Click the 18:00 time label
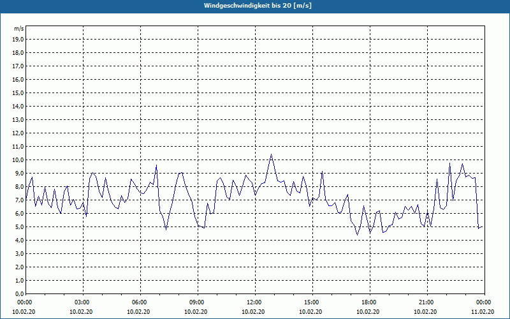The image size is (510, 319). (x=370, y=302)
